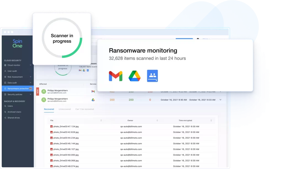Click image icon beside photo_Drive03:50.000.jpg
Viewport: 283px width, 169px height.
(x=51, y=155)
